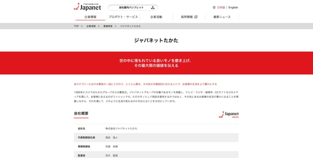Image resolution: width=313 pixels, height=158 pixels.
Task: Click the 茨木 智設 name cell
Action: tap(112, 156)
